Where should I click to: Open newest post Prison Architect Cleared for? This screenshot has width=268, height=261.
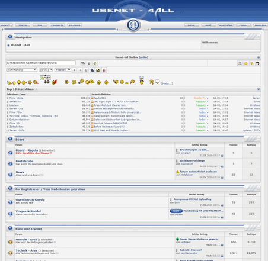pyautogui.click(x=110, y=105)
